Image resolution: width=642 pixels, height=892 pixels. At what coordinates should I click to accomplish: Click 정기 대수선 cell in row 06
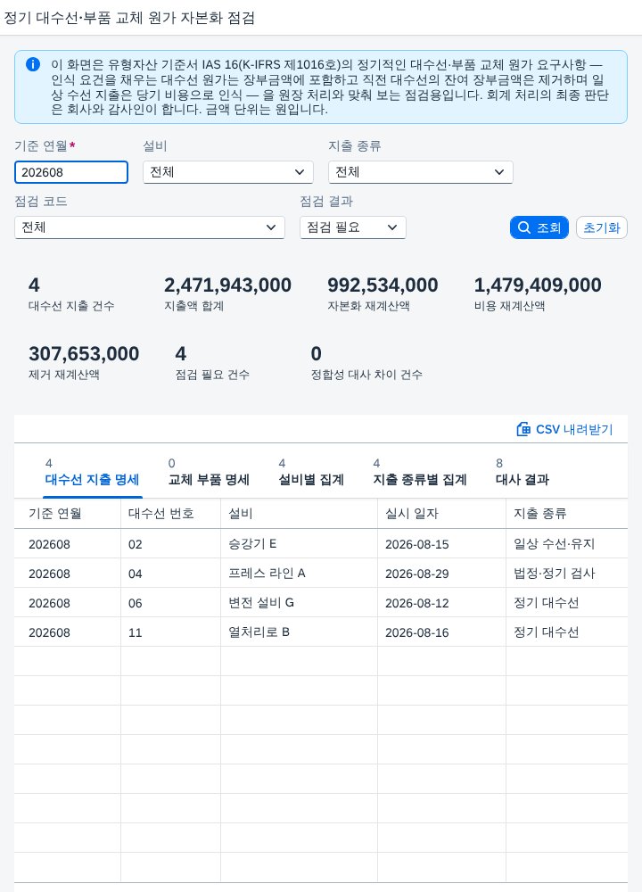pyautogui.click(x=567, y=603)
